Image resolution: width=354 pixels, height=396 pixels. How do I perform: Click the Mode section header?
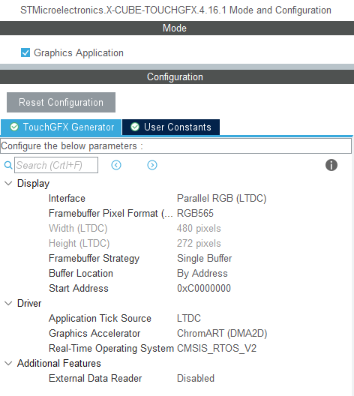coord(175,28)
